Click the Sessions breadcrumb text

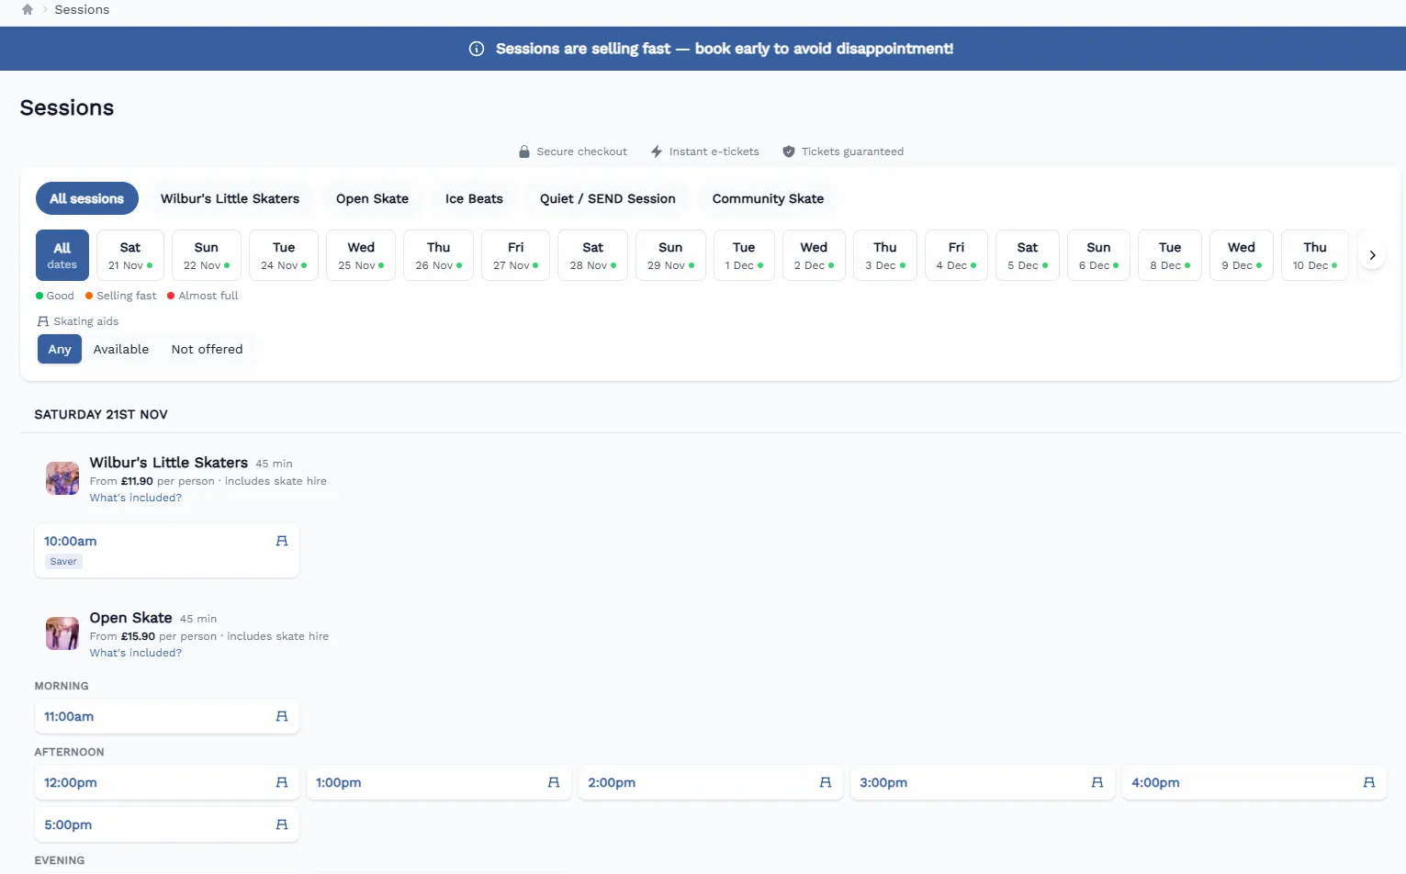pyautogui.click(x=82, y=9)
